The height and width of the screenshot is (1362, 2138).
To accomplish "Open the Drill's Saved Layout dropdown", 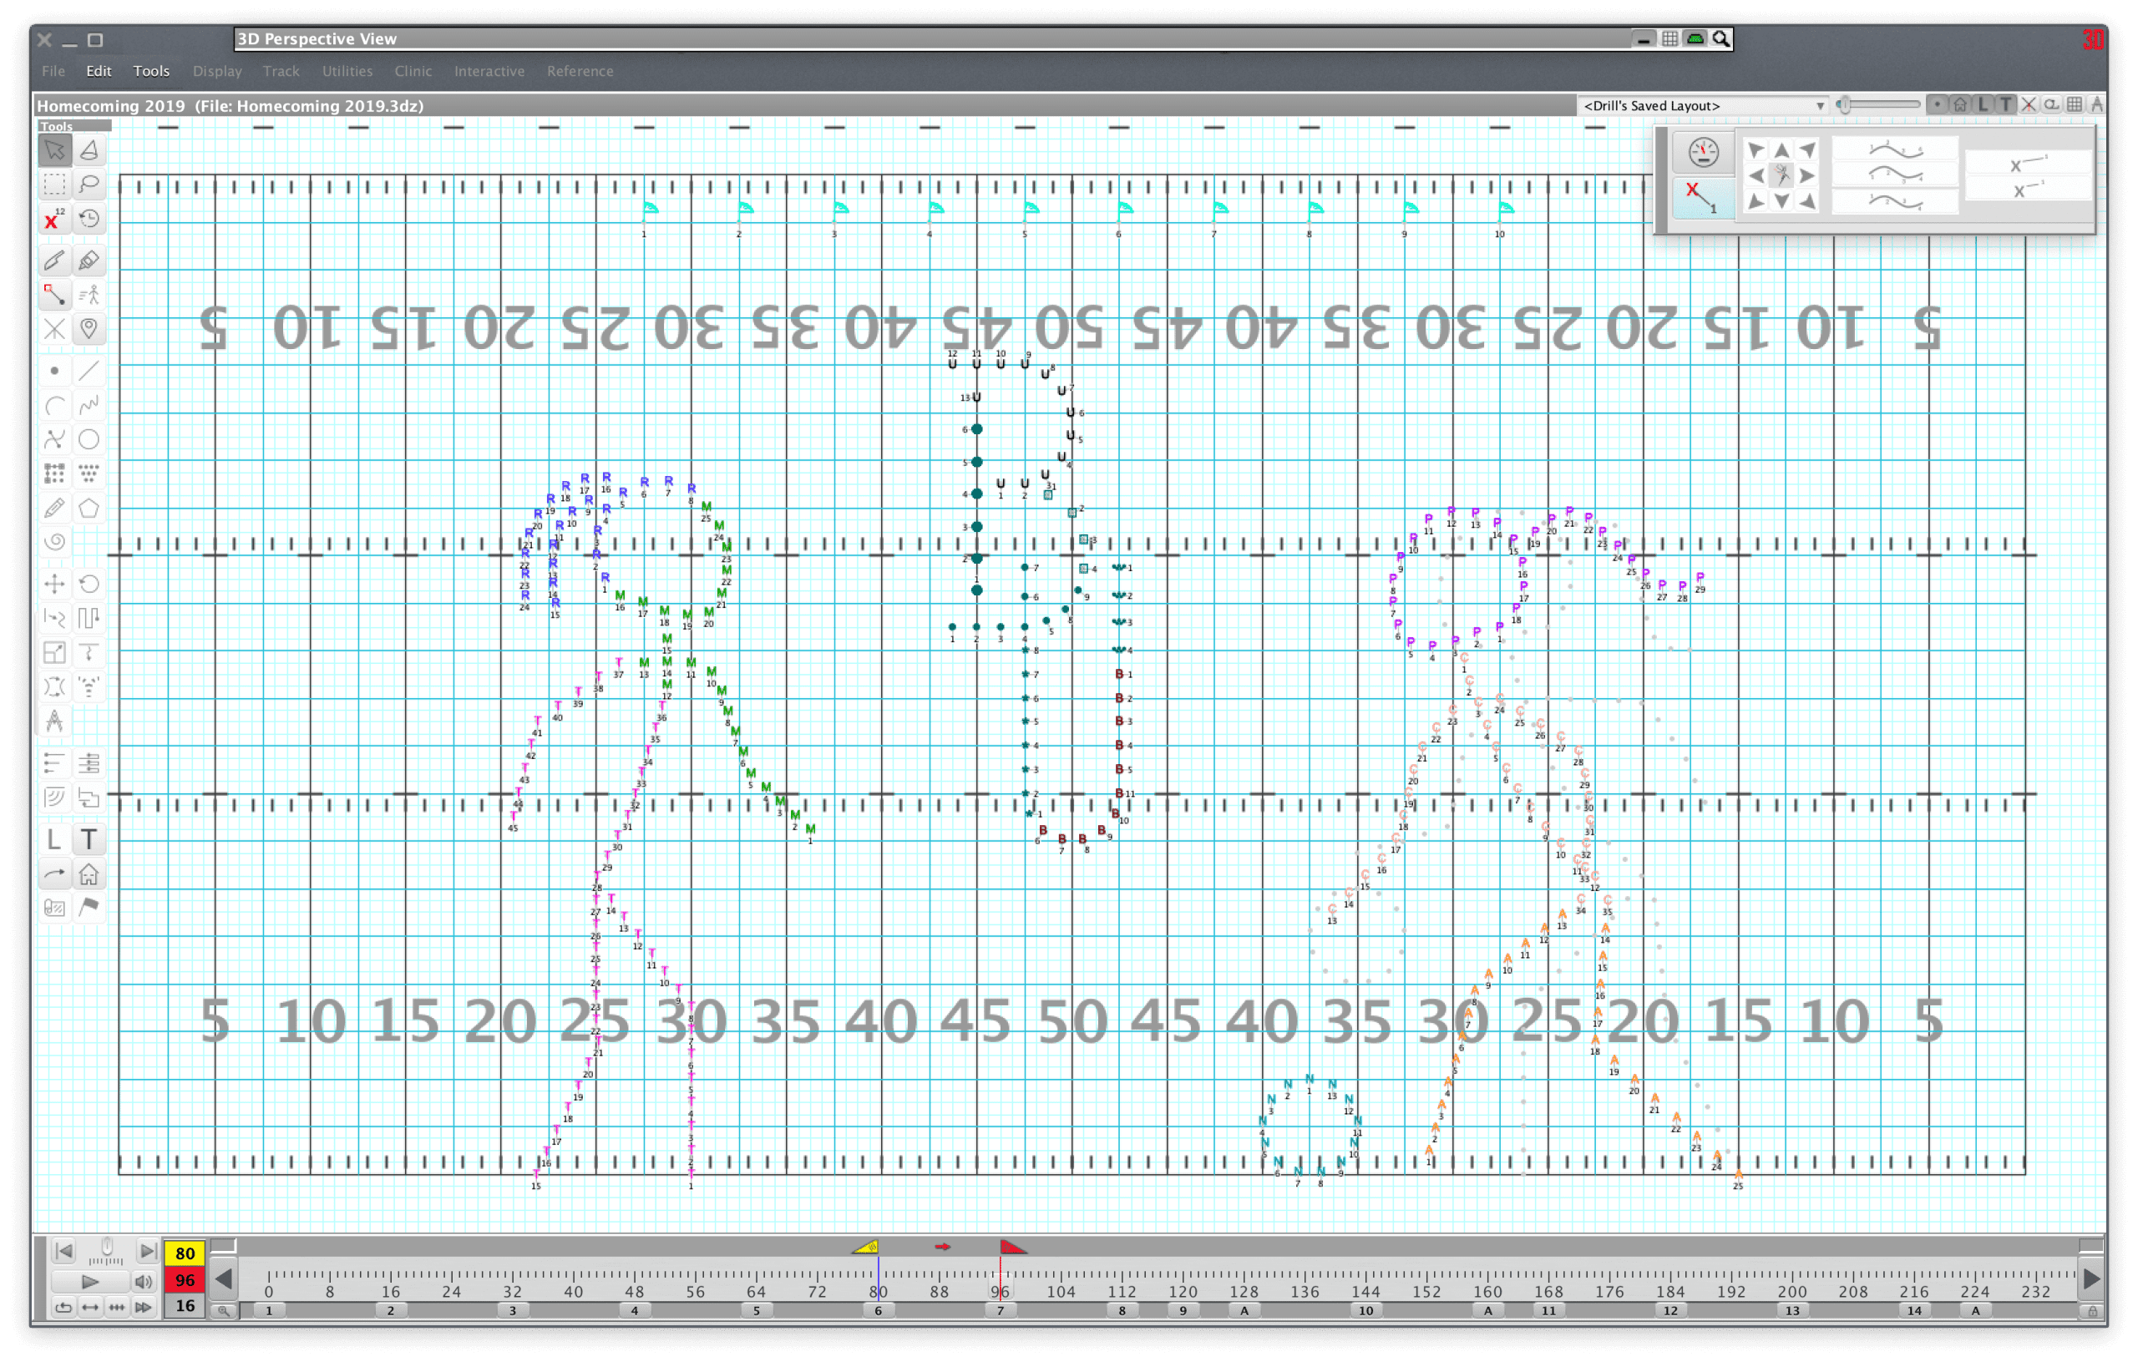I will pos(1703,106).
